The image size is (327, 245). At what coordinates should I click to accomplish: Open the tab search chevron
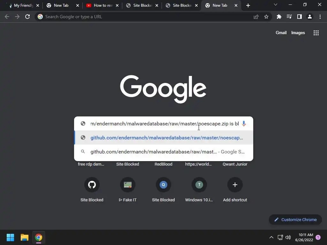click(x=276, y=4)
